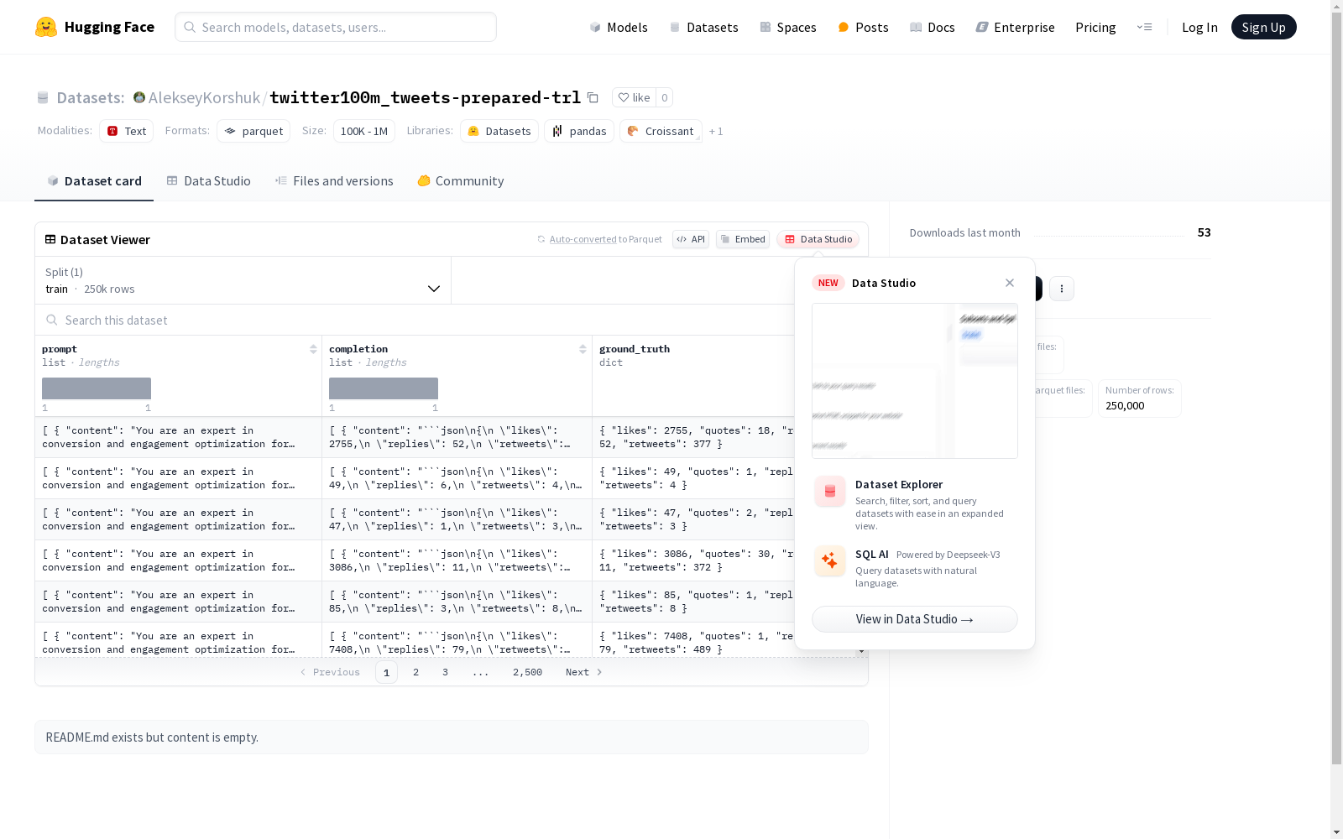Click the Hugging Face logo
This screenshot has width=1343, height=839.
click(95, 27)
